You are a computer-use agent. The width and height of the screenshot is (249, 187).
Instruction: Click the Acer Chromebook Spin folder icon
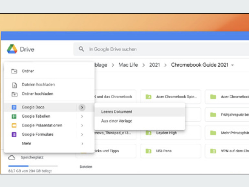click(148, 97)
